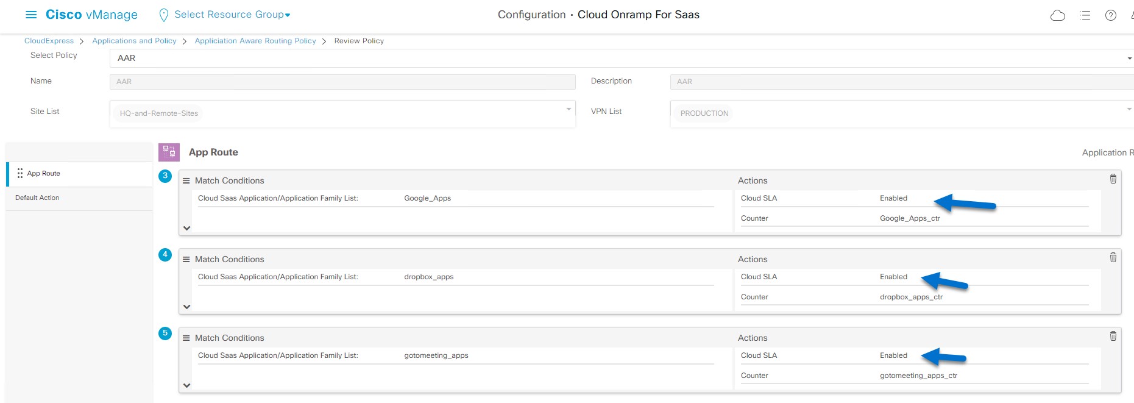
Task: Click the gotomeeting_apps match value
Action: coord(436,355)
